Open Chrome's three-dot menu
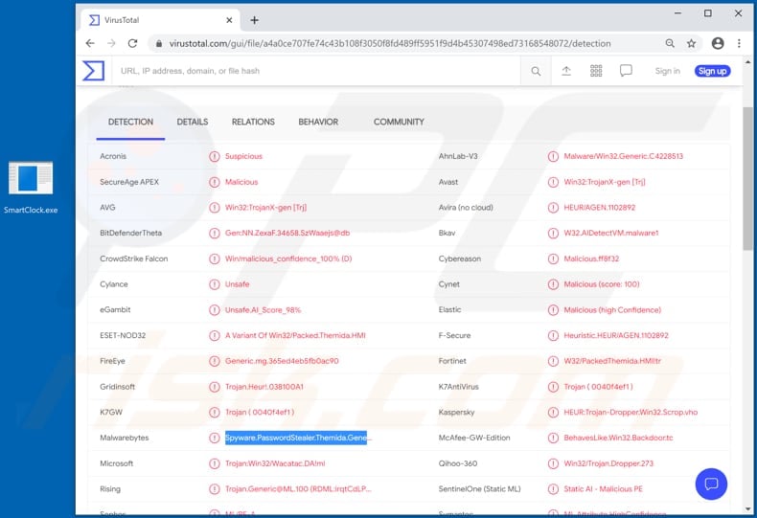This screenshot has height=518, width=757. [739, 43]
